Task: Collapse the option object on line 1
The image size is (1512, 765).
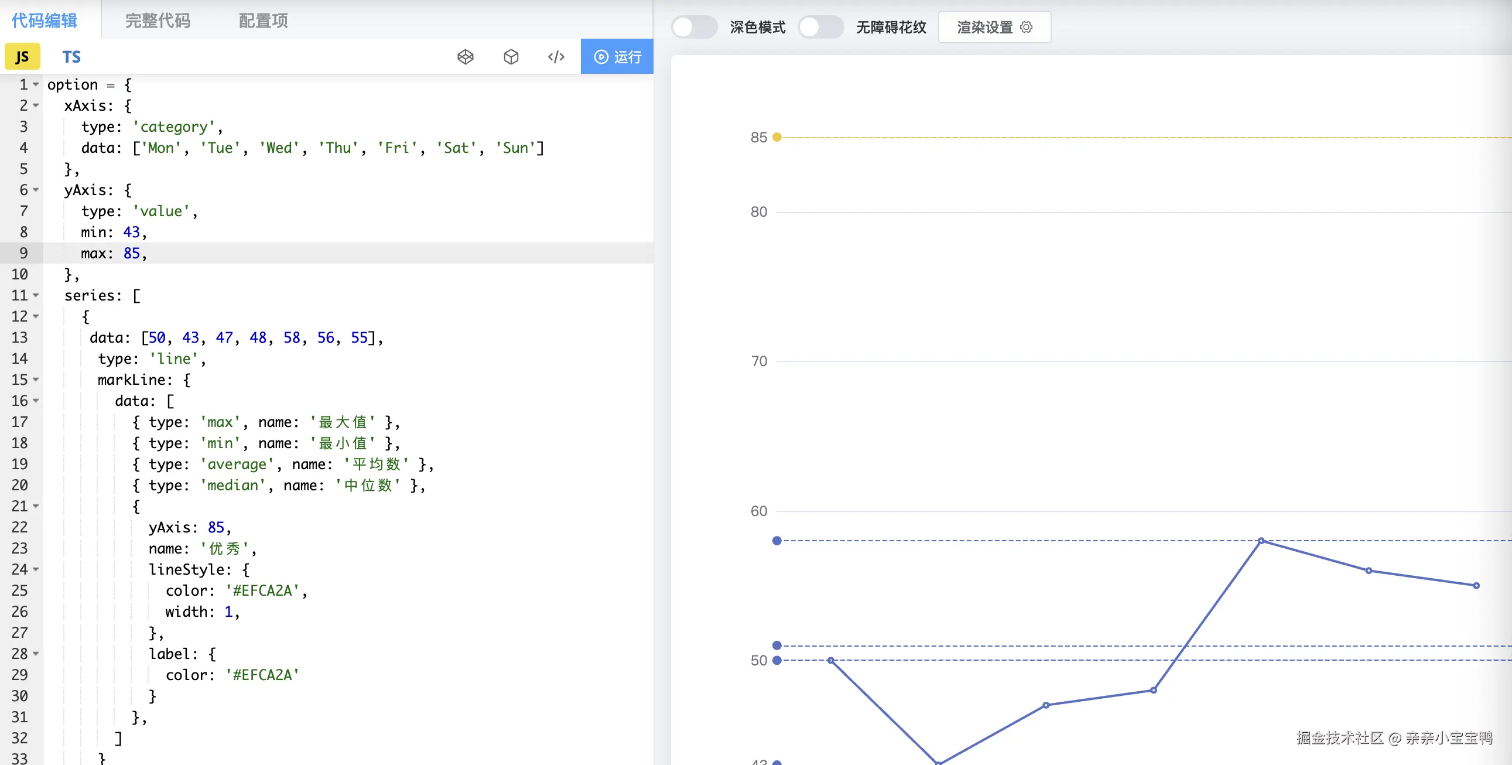Action: click(x=35, y=84)
